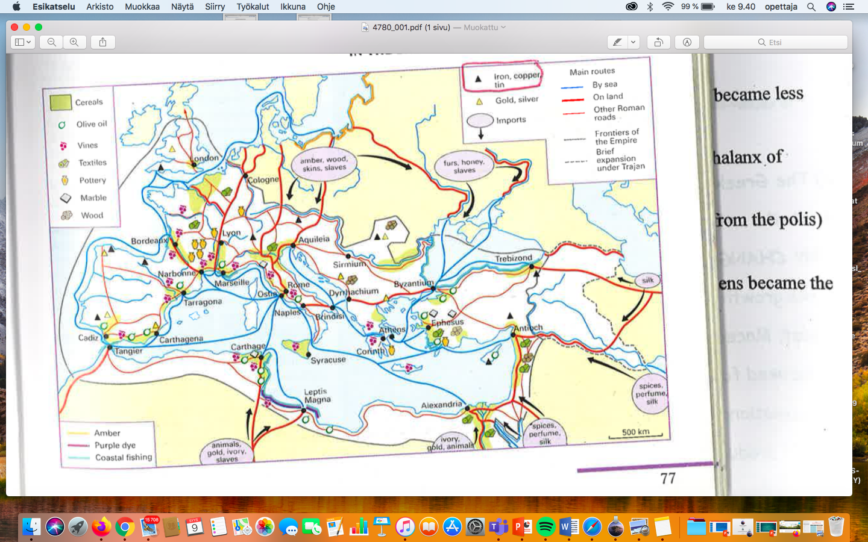Open the Arkisto menu
Image resolution: width=868 pixels, height=542 pixels.
coord(100,7)
